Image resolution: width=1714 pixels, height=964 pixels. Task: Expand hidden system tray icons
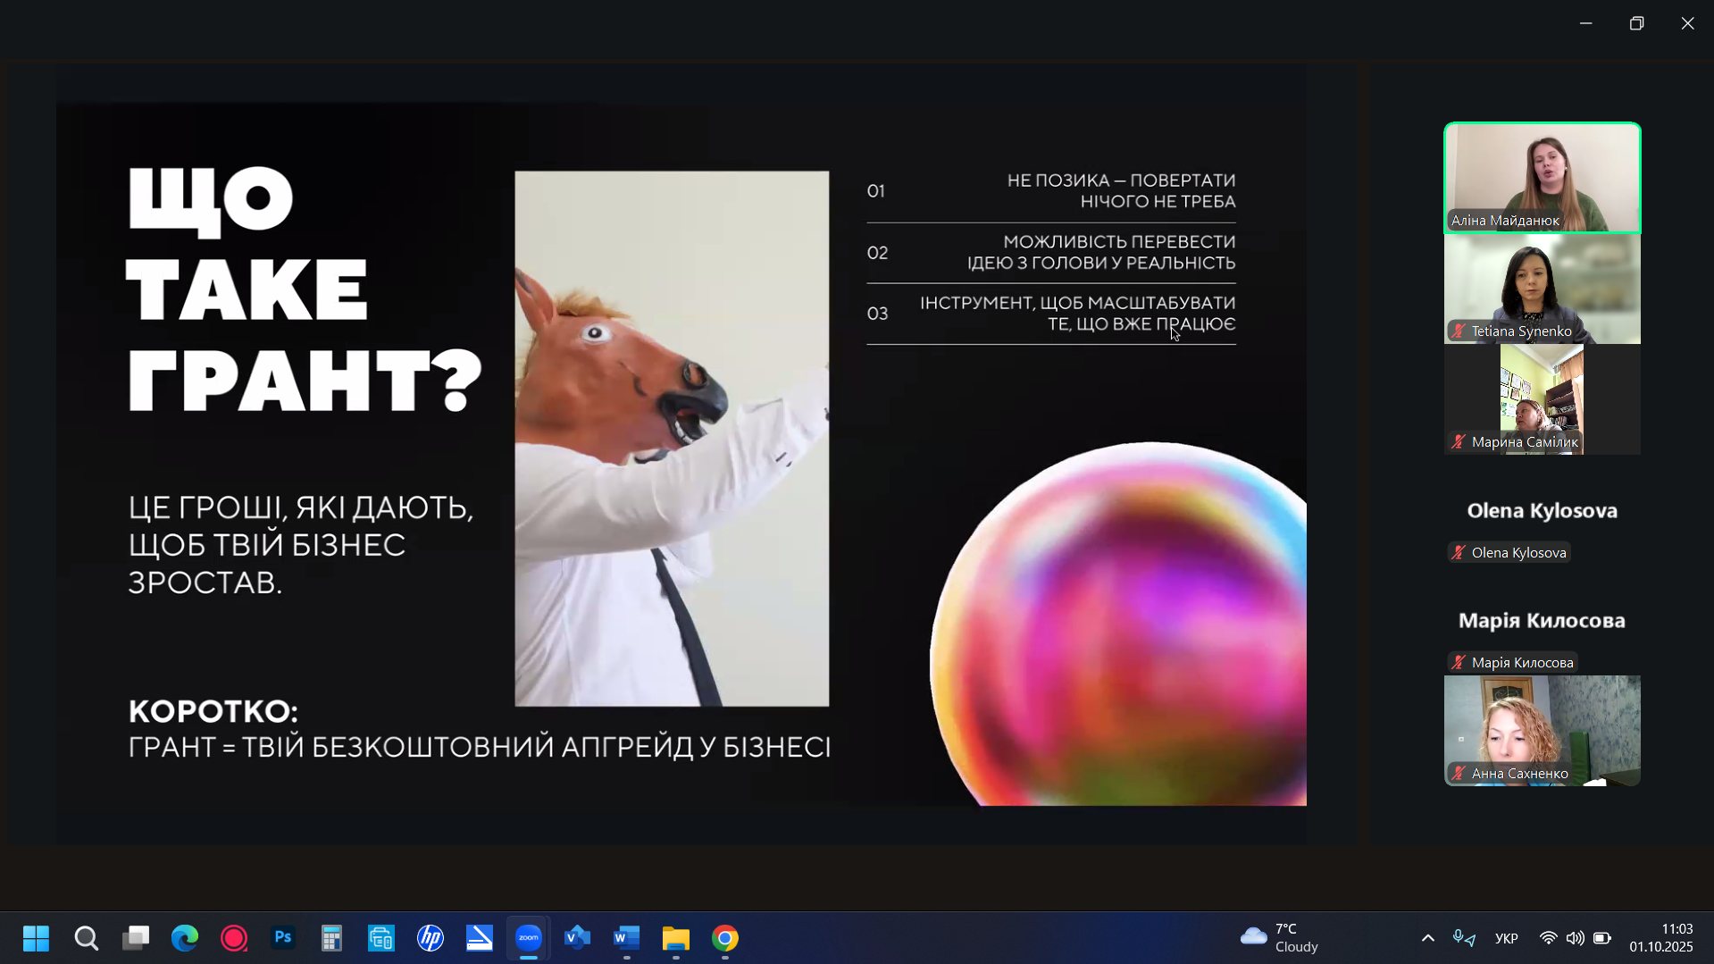tap(1427, 938)
